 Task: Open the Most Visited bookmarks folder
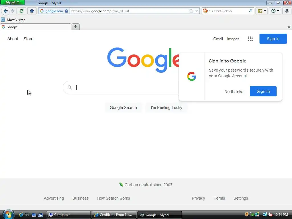tap(13, 20)
